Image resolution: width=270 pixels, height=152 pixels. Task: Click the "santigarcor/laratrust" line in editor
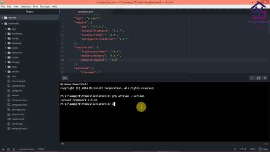point(105,39)
